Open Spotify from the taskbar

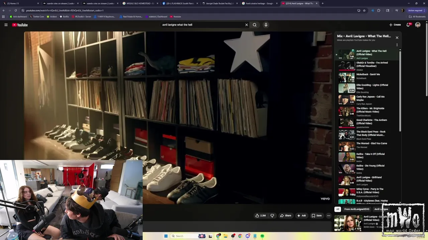tap(262, 236)
